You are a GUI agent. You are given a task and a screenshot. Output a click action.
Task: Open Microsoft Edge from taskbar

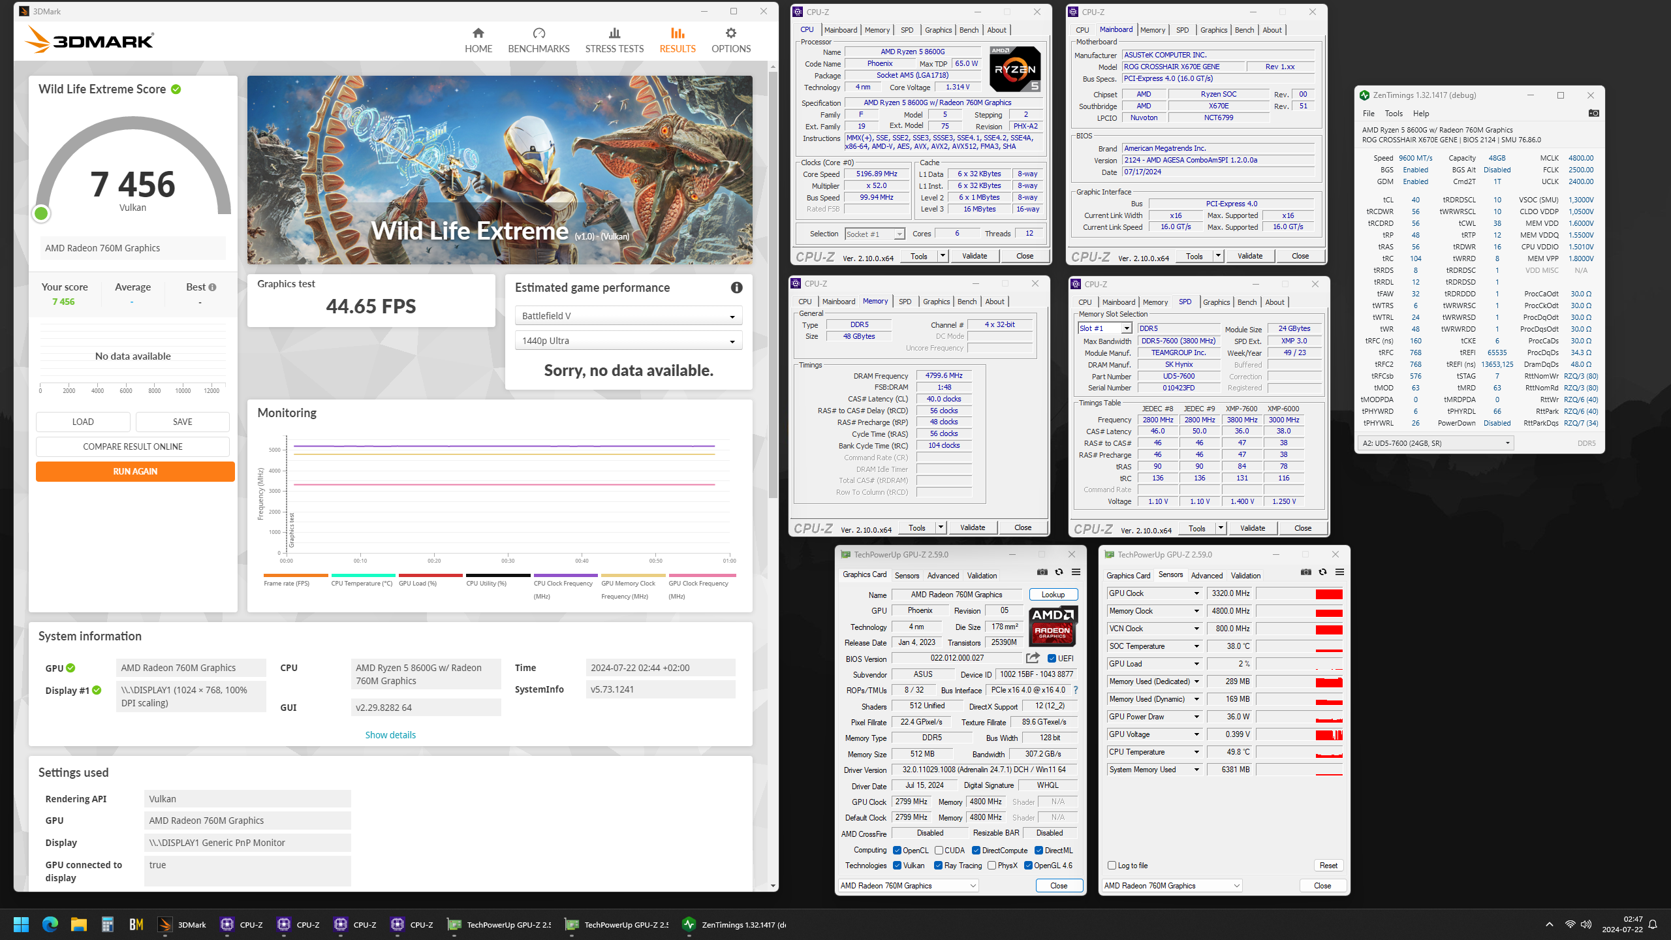point(50,924)
